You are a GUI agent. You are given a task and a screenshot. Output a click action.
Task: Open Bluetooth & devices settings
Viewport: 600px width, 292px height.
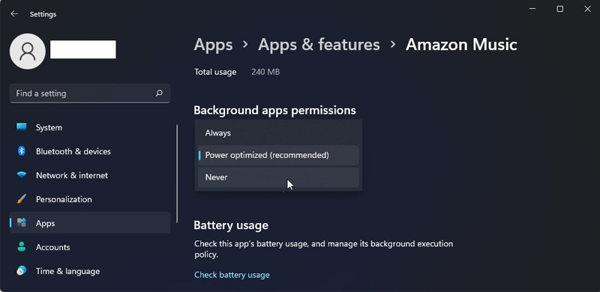(90, 151)
